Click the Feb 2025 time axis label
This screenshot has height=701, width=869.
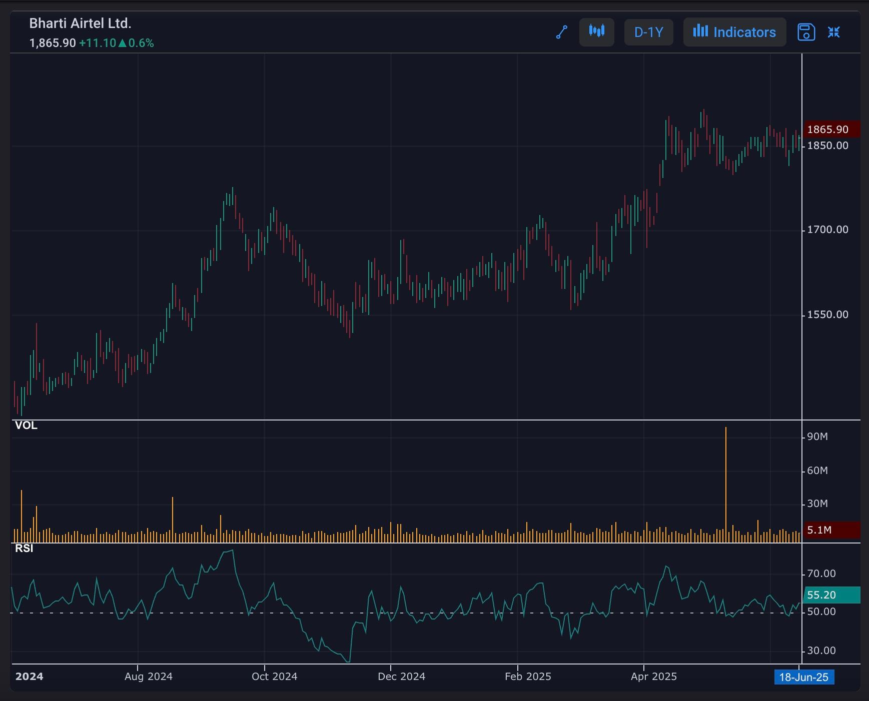(x=528, y=676)
